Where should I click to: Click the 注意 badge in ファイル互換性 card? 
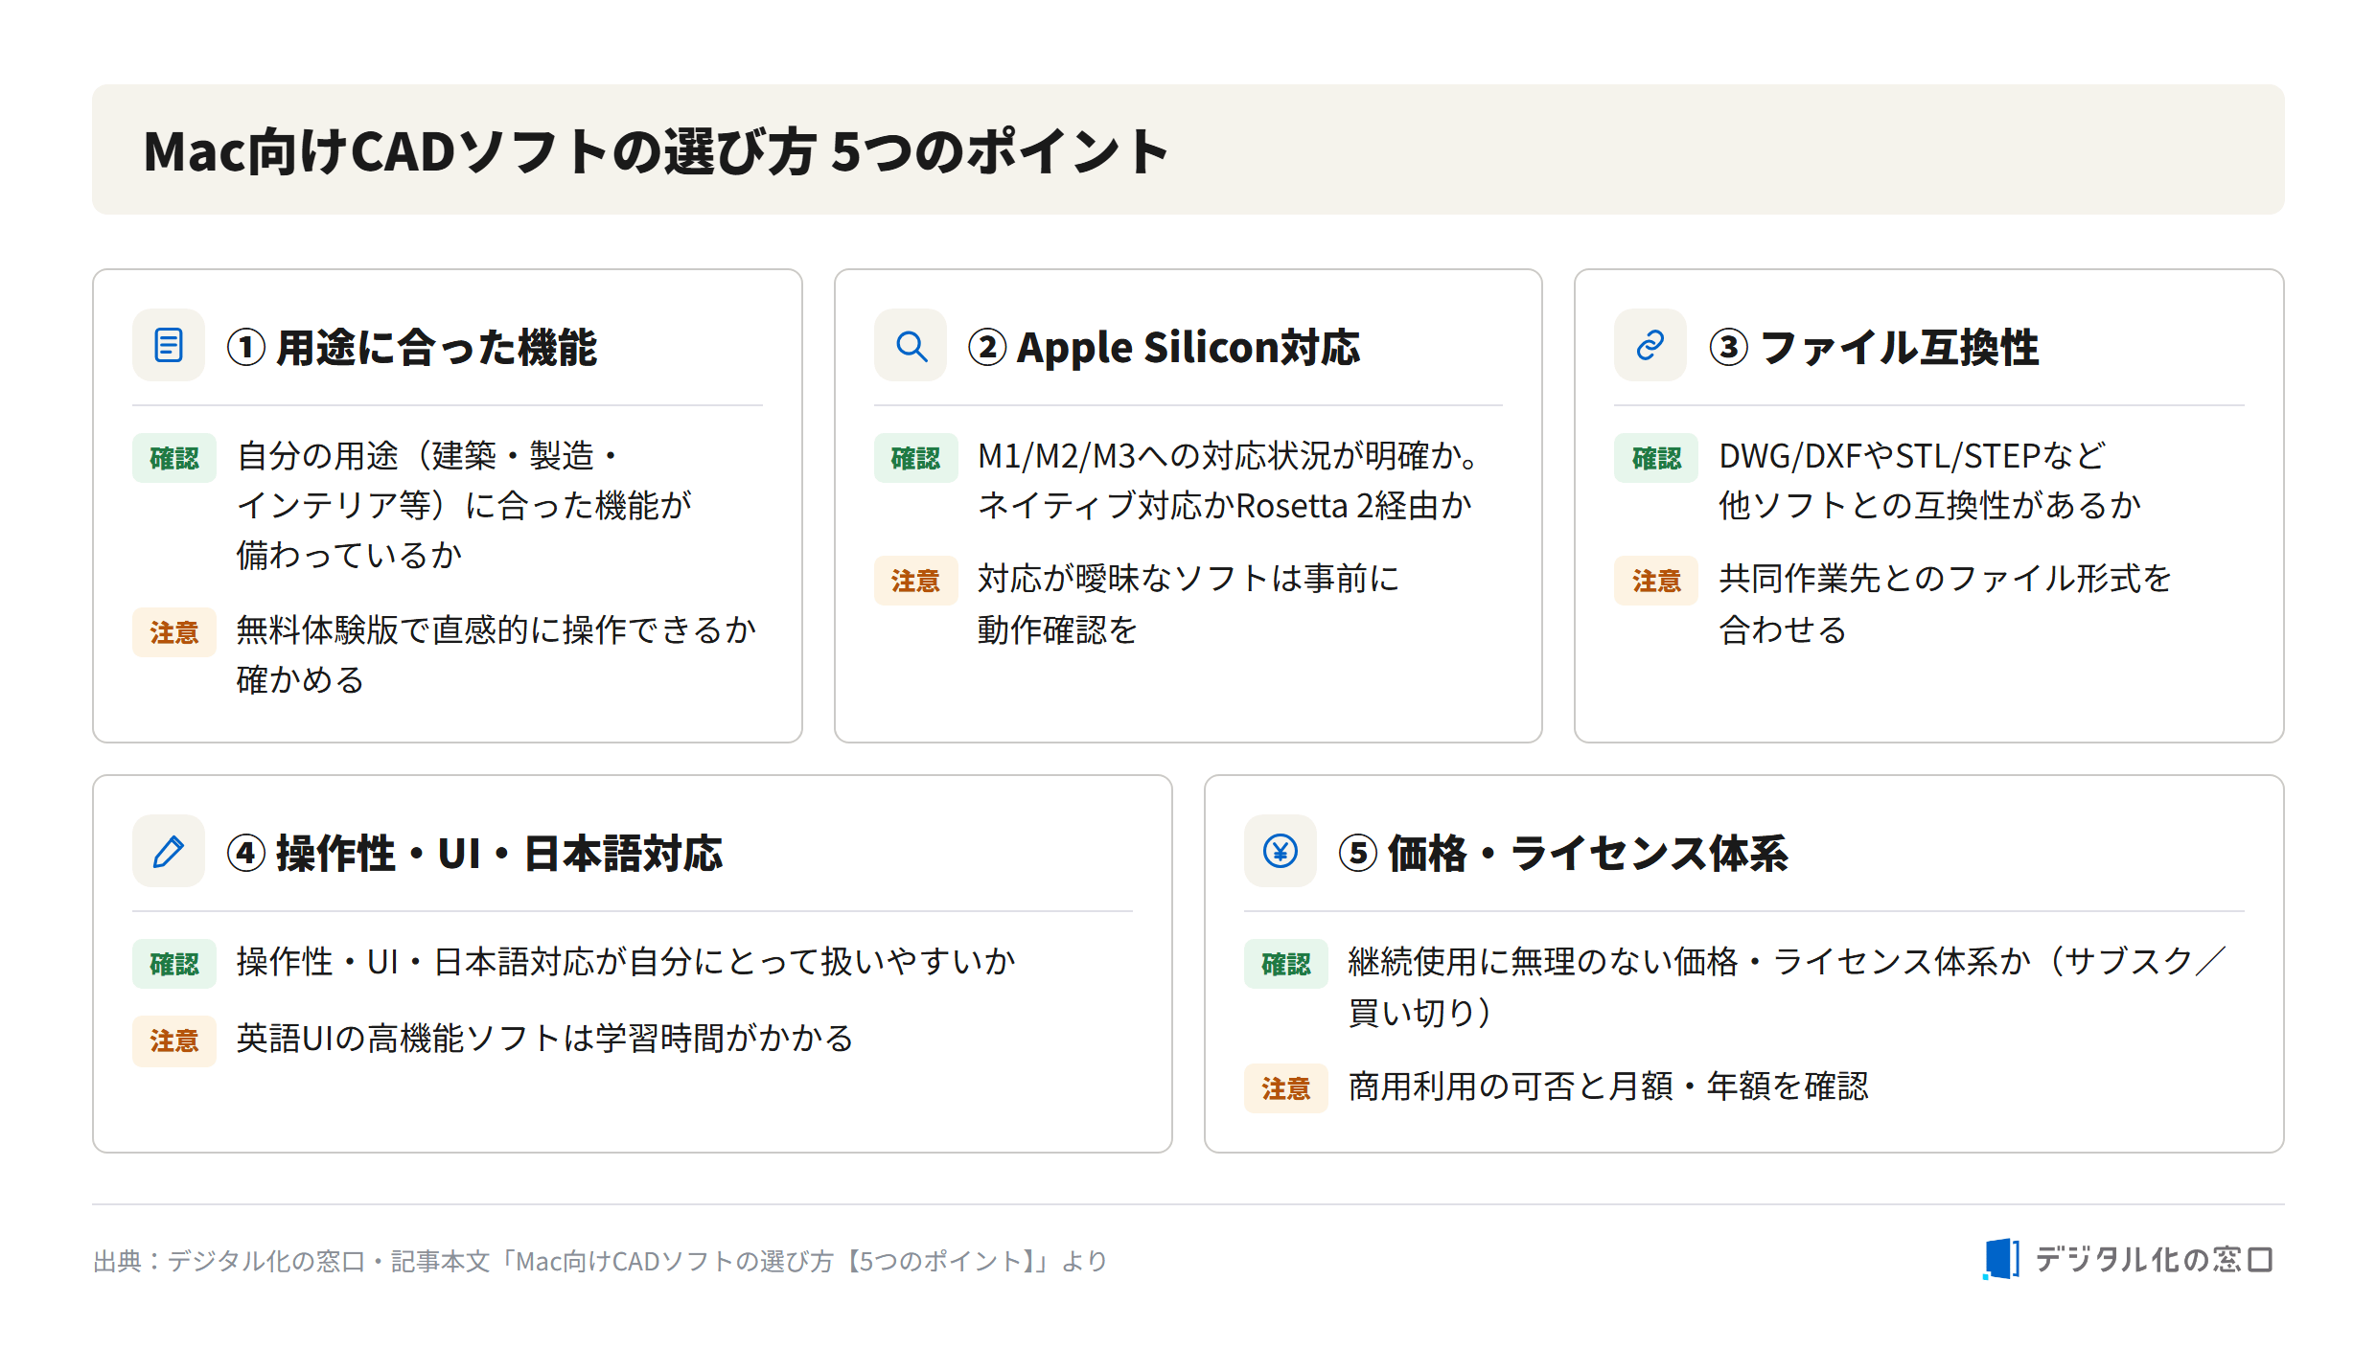click(1656, 581)
